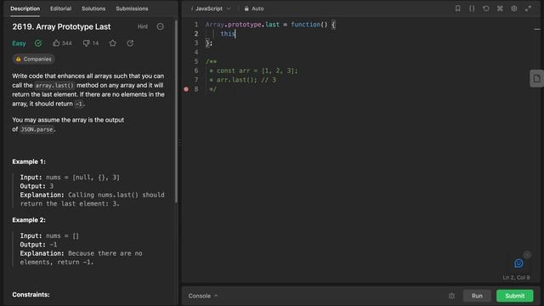
Task: Open the chat assistant smiley icon
Action: 518,263
